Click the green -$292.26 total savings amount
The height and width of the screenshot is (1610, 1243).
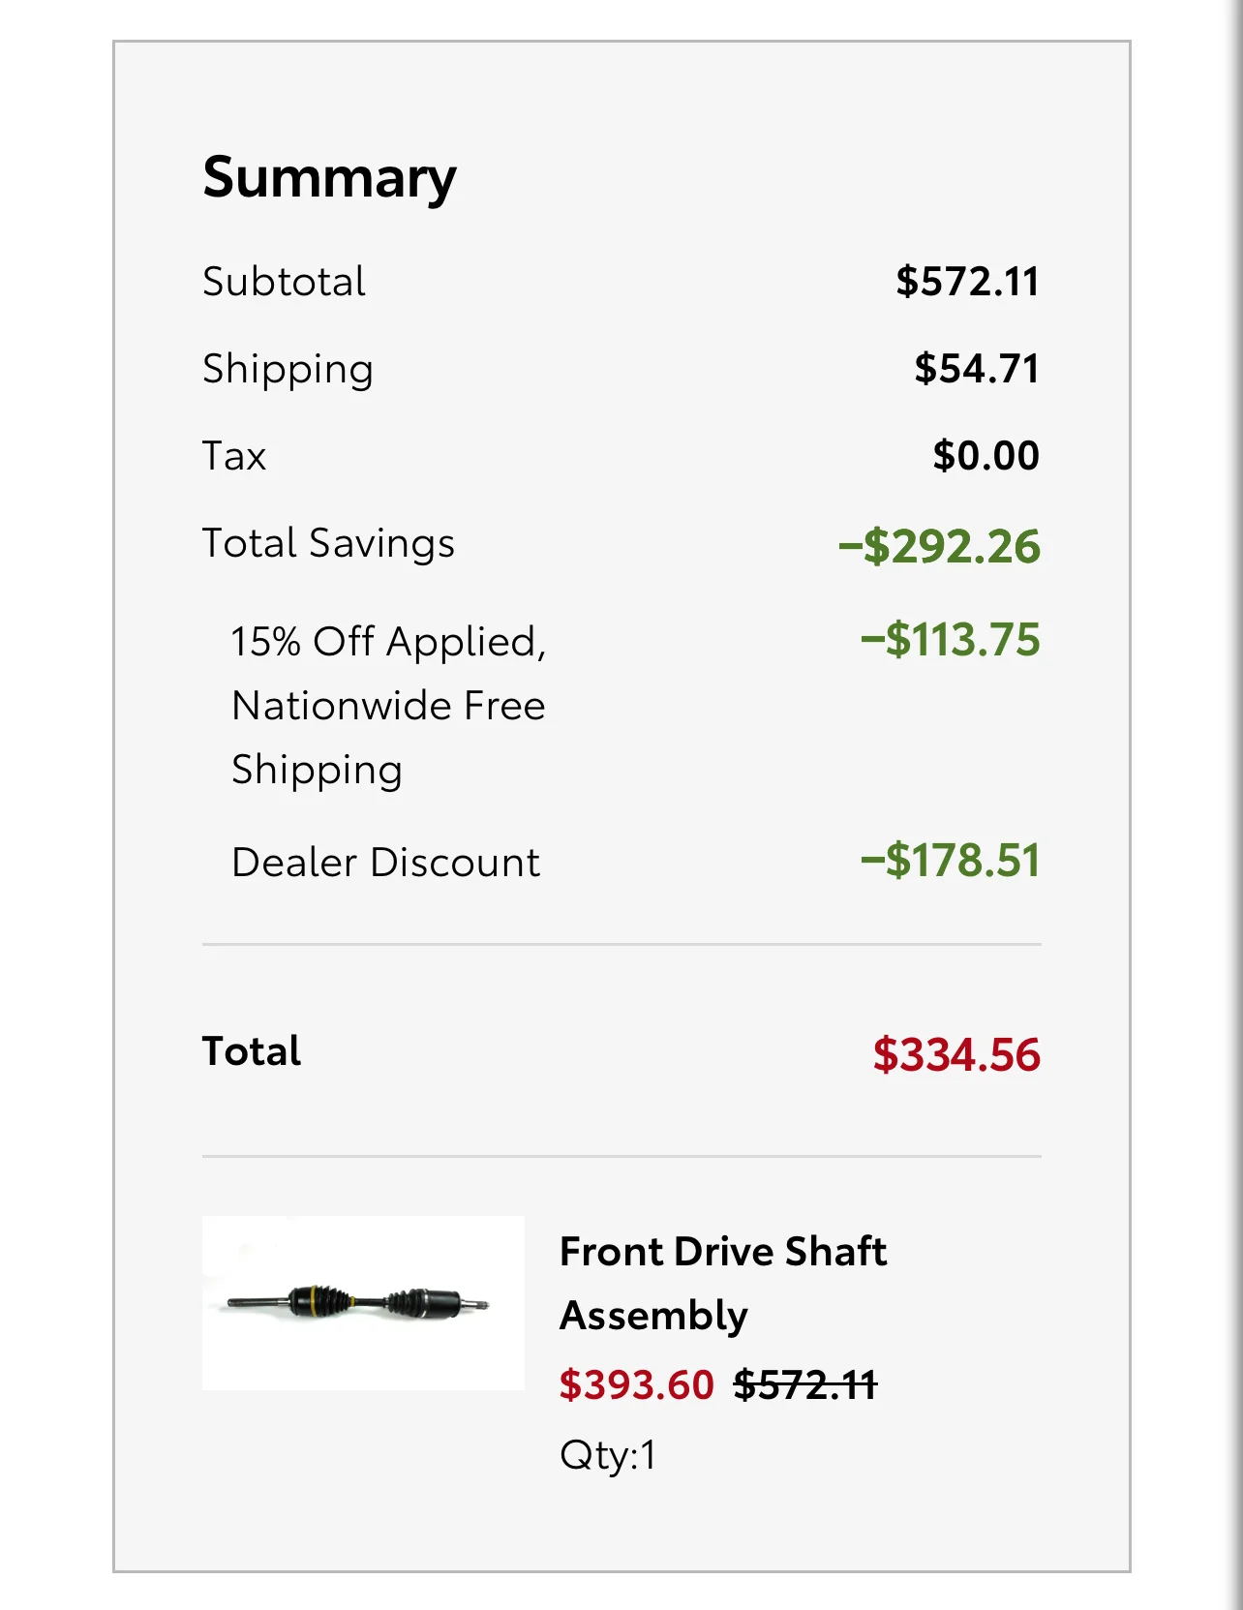(939, 546)
